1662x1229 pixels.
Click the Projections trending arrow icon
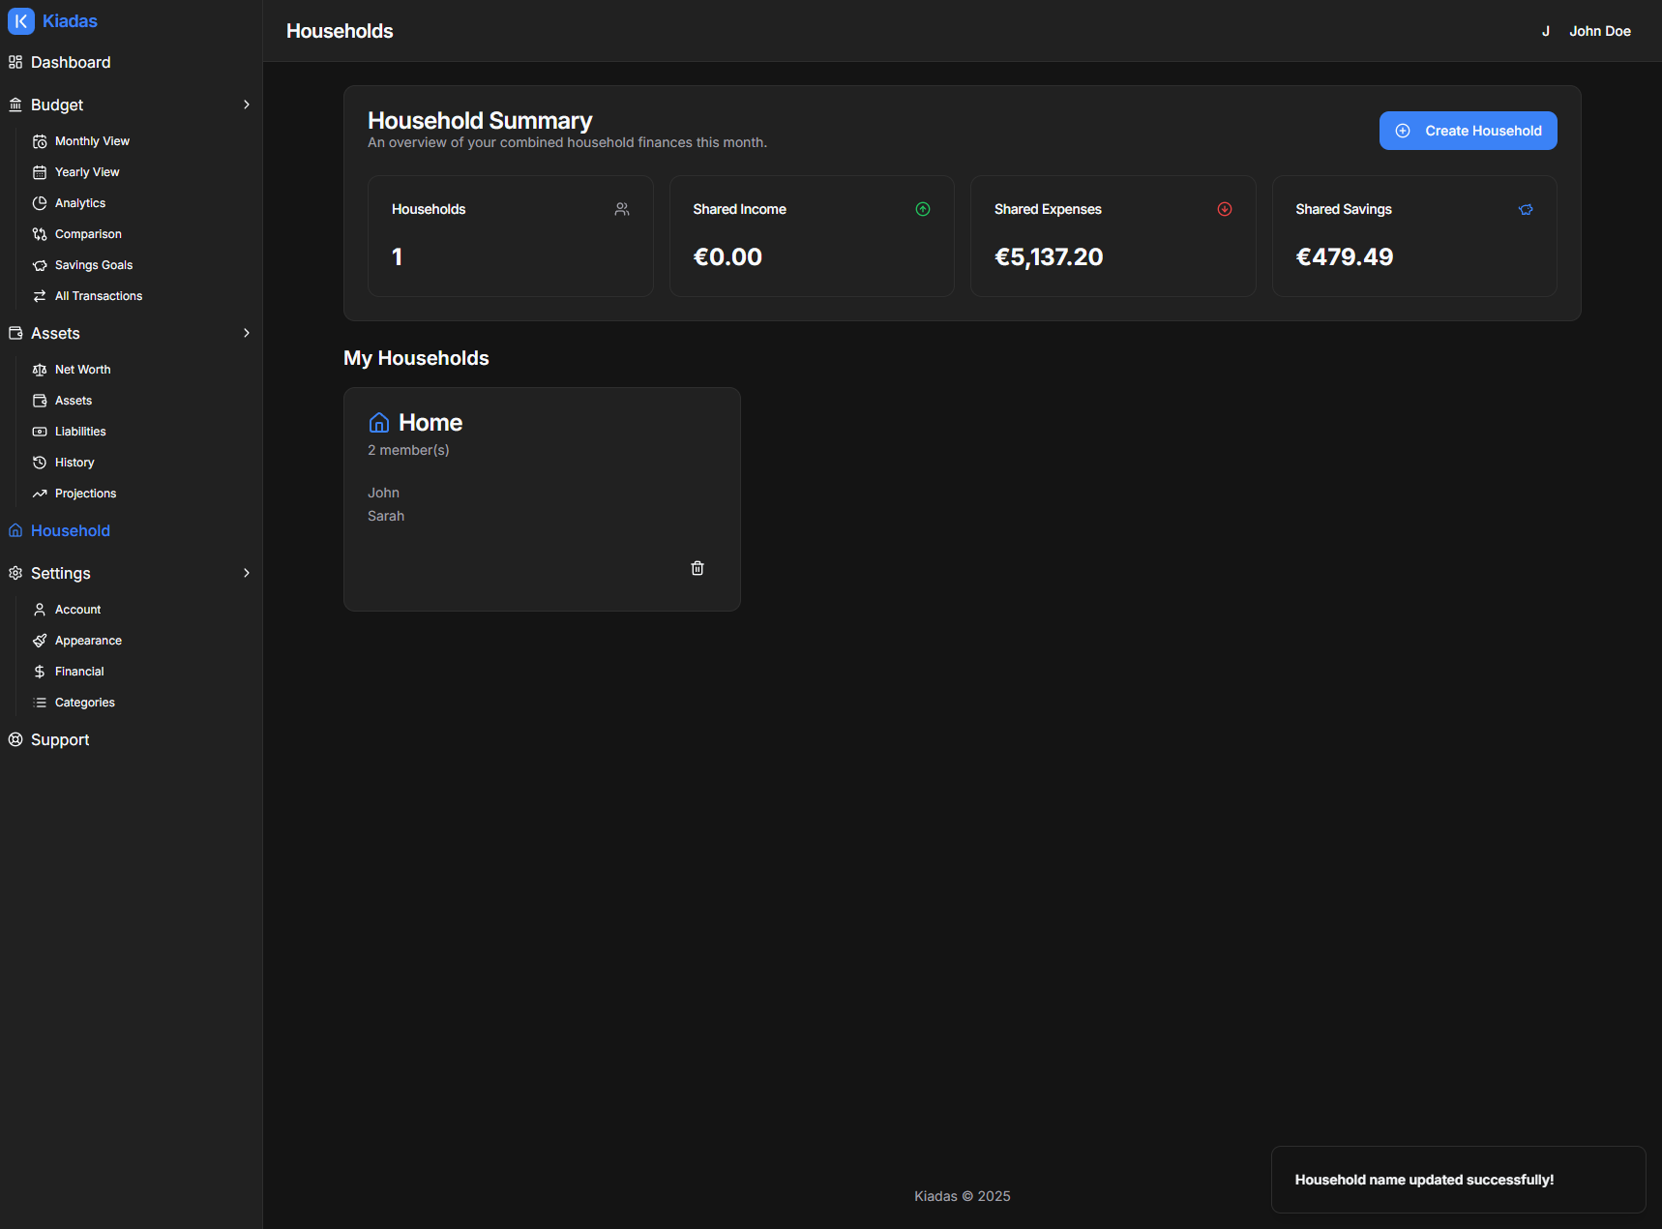point(40,493)
